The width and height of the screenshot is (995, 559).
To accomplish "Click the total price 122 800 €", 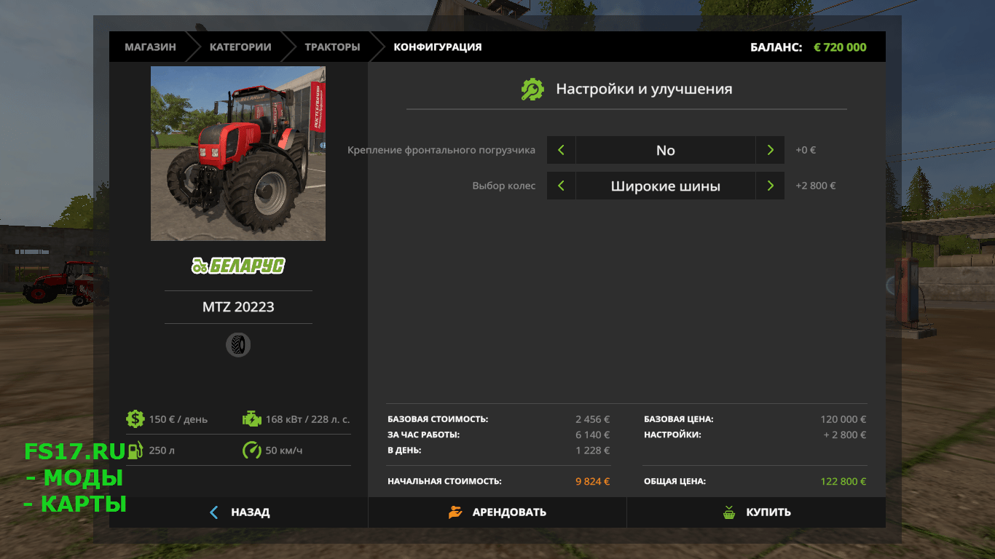I will (x=843, y=481).
